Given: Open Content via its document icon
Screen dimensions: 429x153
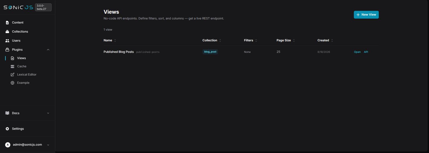Looking at the screenshot, I should [x=7, y=22].
